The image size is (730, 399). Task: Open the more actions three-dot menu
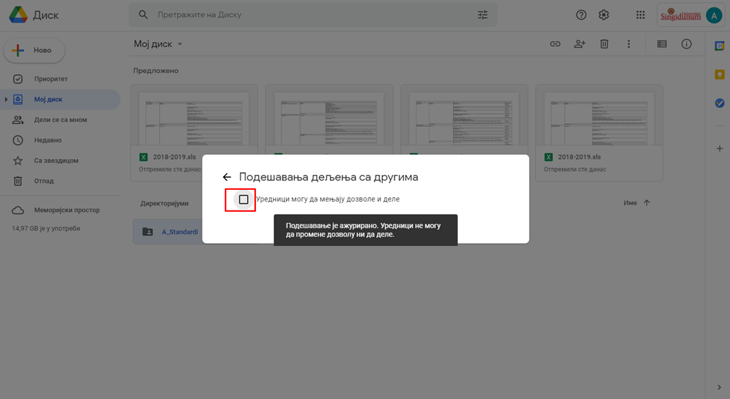(628, 44)
